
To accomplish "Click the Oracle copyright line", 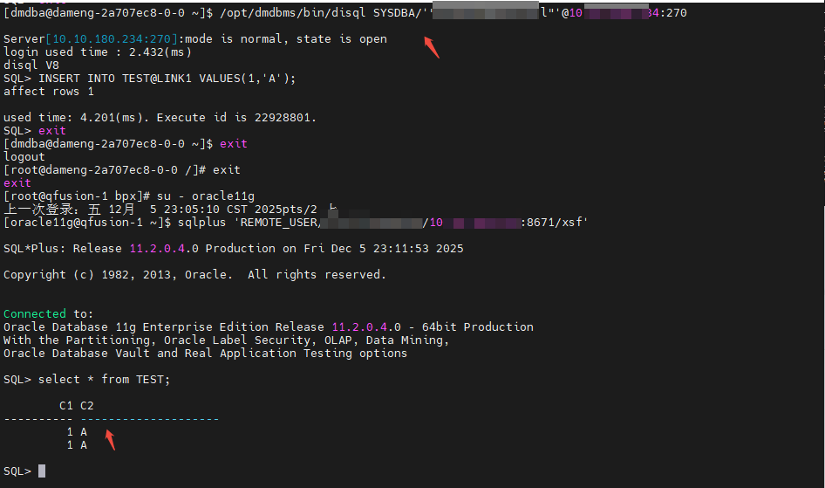I will click(x=194, y=275).
